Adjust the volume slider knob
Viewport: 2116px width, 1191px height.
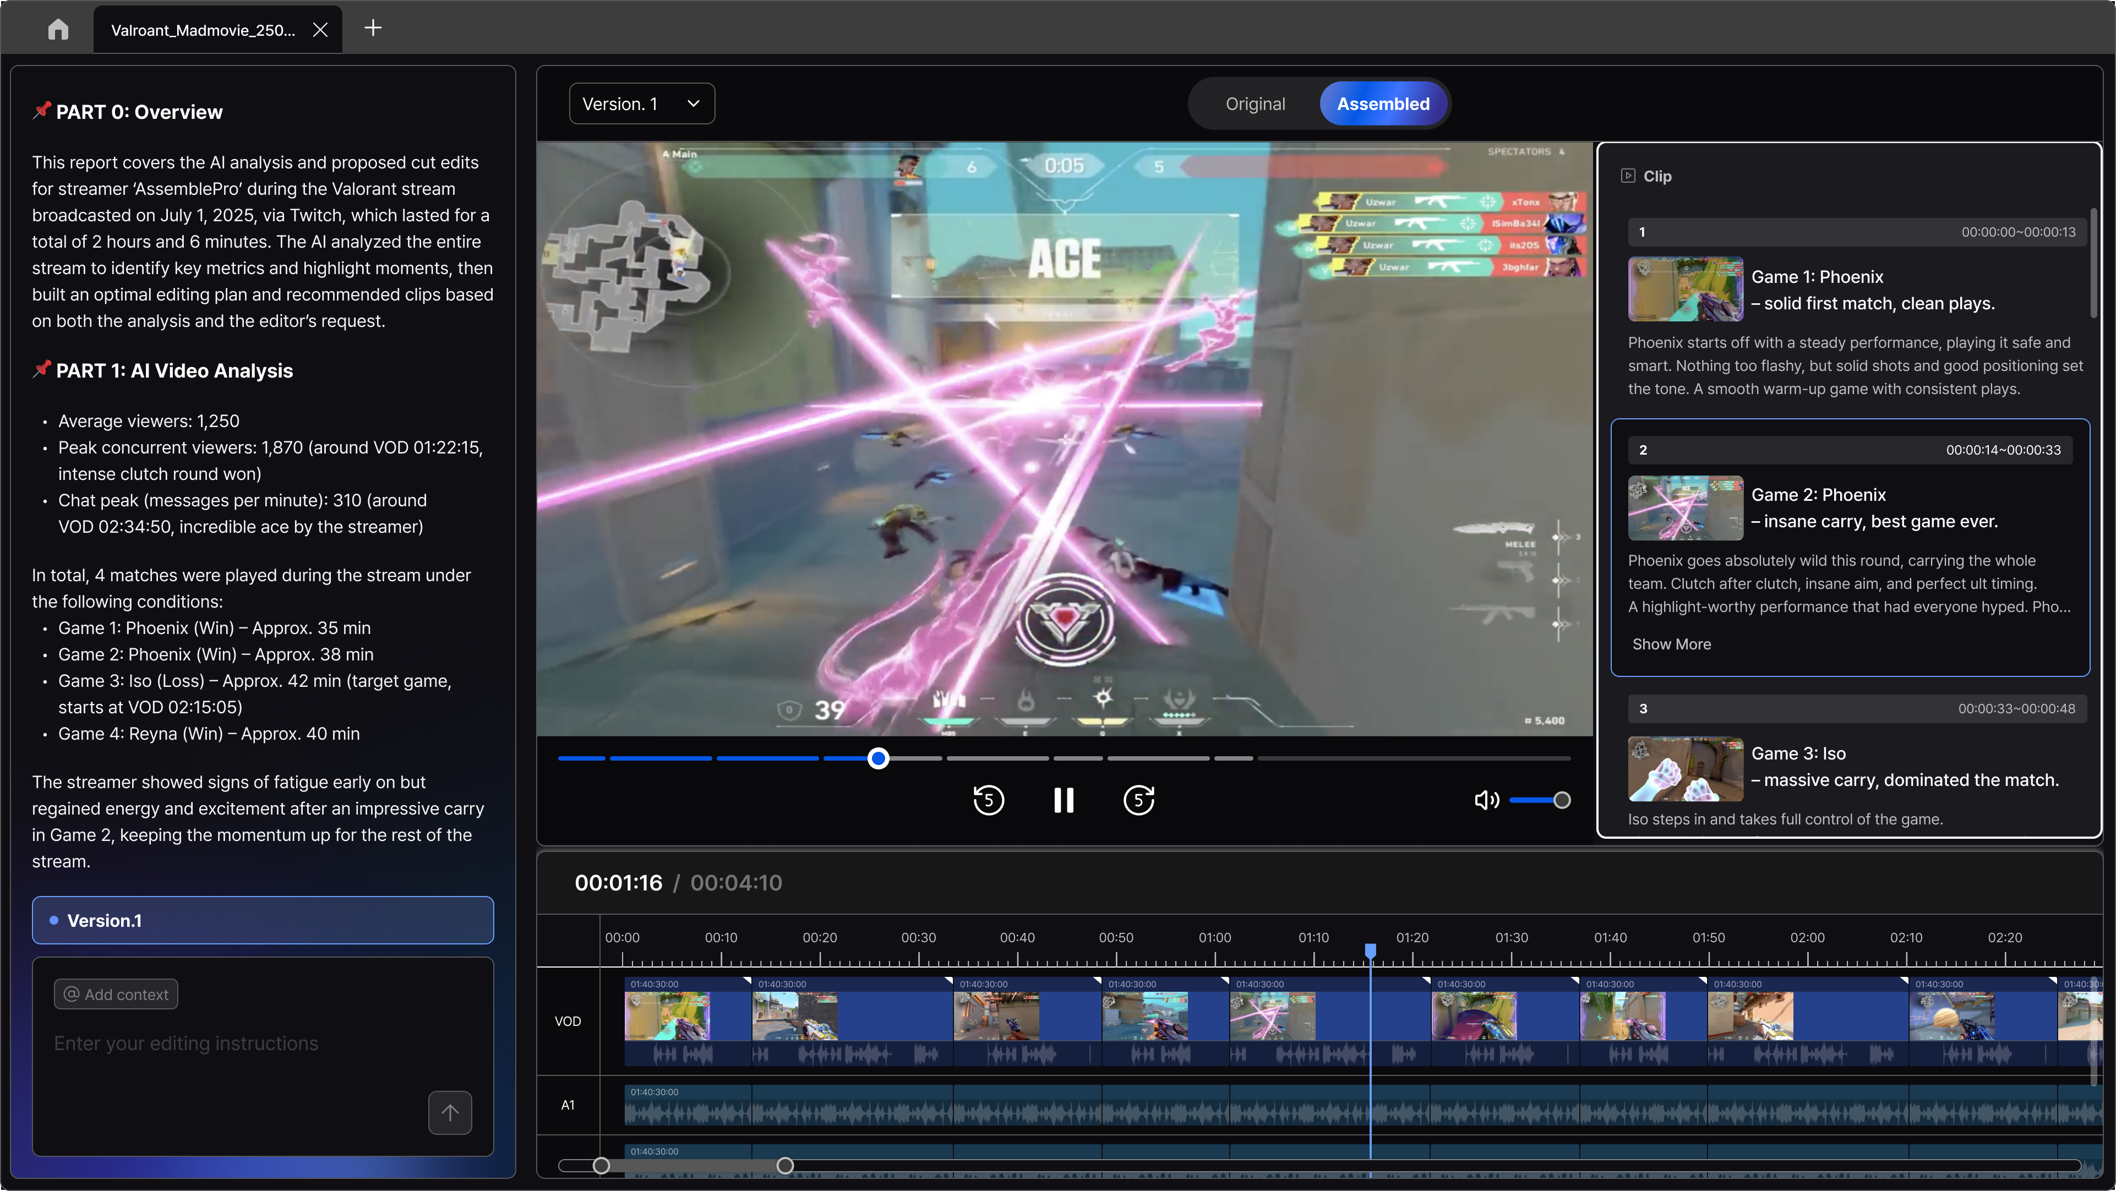pos(1562,800)
